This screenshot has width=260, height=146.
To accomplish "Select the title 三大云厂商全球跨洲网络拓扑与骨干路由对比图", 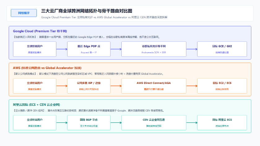I will pos(87,11).
